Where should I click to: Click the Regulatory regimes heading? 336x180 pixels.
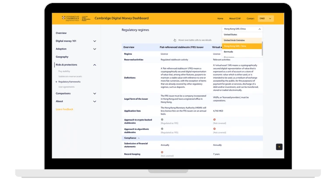pos(135,30)
